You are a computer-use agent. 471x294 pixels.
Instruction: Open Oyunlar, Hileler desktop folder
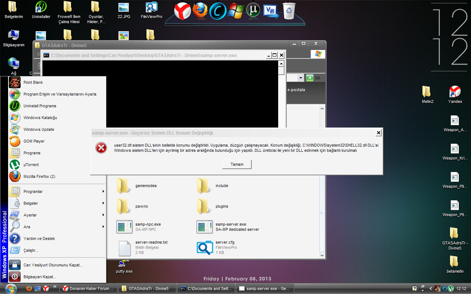coord(96,12)
